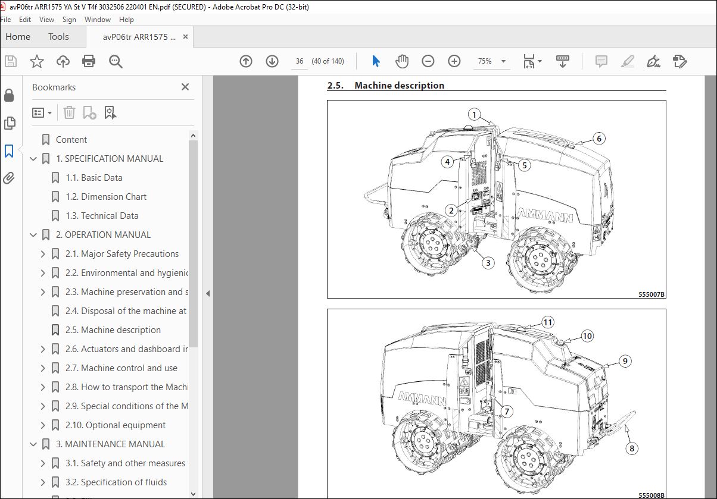Expand 2.6. Actuators and dashboard bookmark
Screen dimensions: 717x499
43,349
